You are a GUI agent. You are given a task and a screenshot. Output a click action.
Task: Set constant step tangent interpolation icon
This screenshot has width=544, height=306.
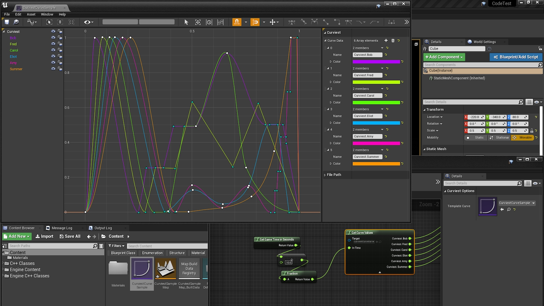tap(337, 22)
